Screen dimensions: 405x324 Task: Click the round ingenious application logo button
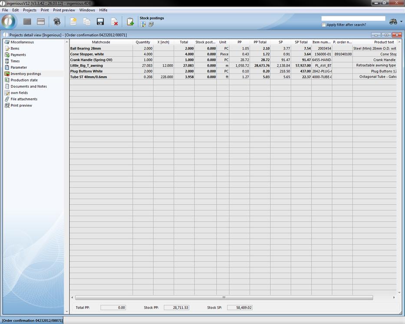[x=9, y=21]
